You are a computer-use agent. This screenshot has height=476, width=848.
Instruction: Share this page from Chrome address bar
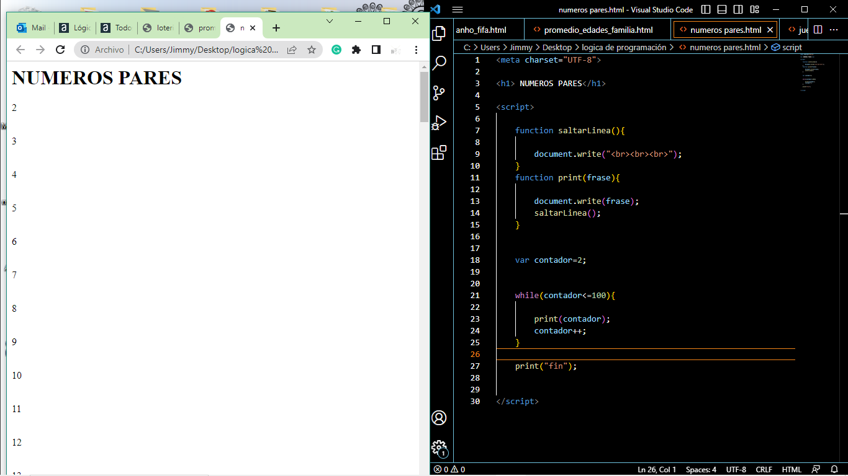pyautogui.click(x=292, y=50)
